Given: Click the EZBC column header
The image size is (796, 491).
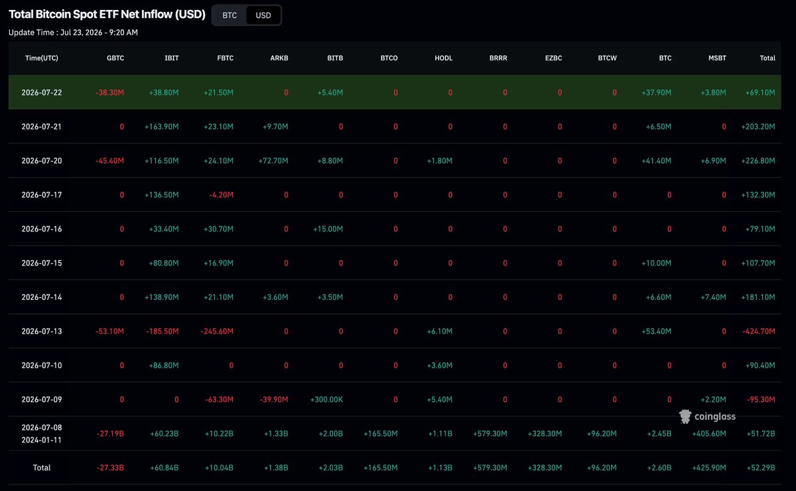Looking at the screenshot, I should point(553,58).
